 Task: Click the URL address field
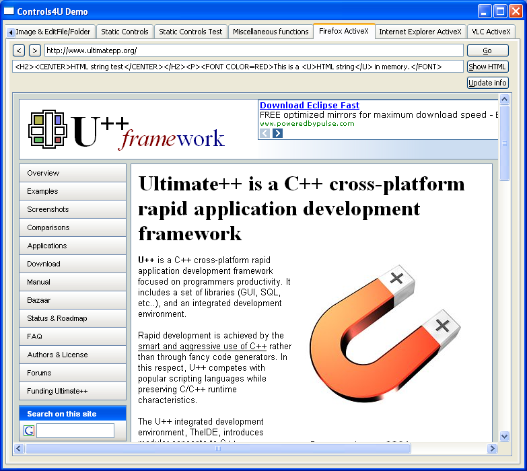pyautogui.click(x=254, y=50)
